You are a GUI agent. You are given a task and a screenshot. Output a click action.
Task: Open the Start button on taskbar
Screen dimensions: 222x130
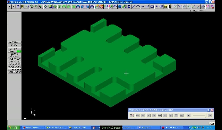(13, 128)
